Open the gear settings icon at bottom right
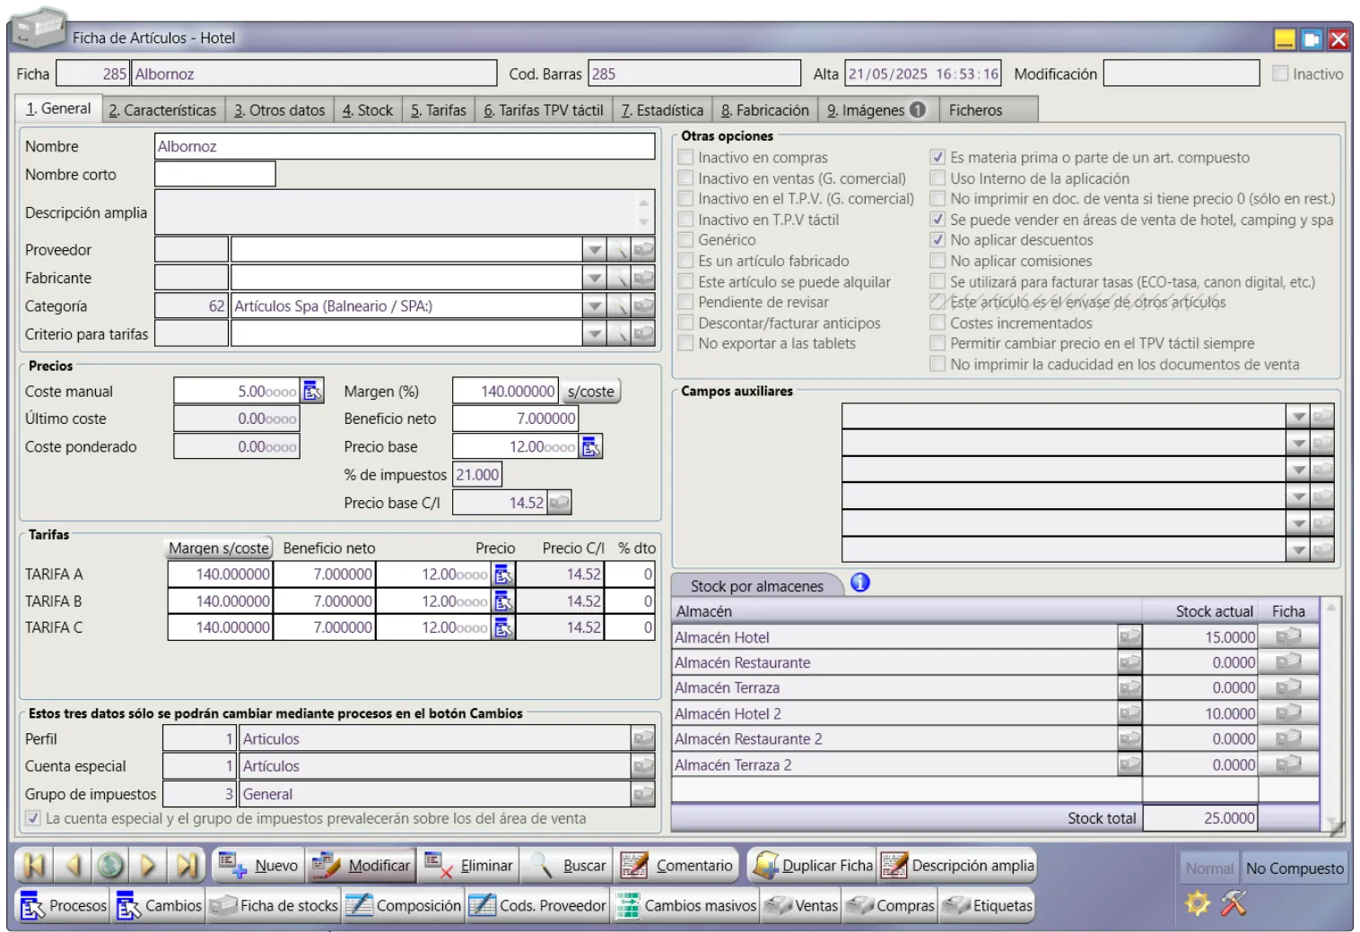The height and width of the screenshot is (932, 1360). [1198, 903]
